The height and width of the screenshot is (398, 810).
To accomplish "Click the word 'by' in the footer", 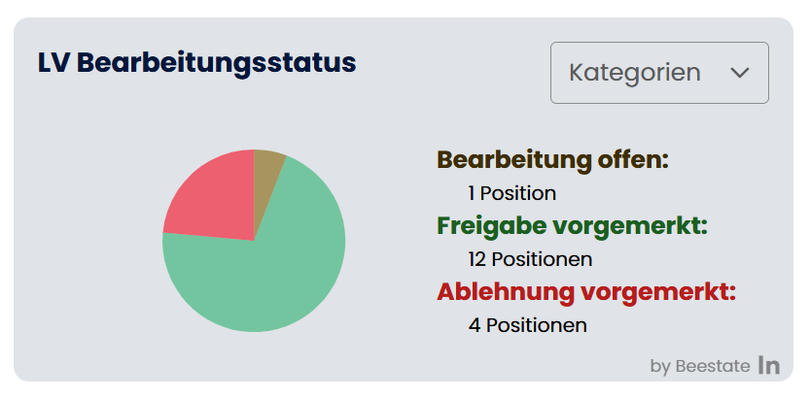I will [x=660, y=366].
